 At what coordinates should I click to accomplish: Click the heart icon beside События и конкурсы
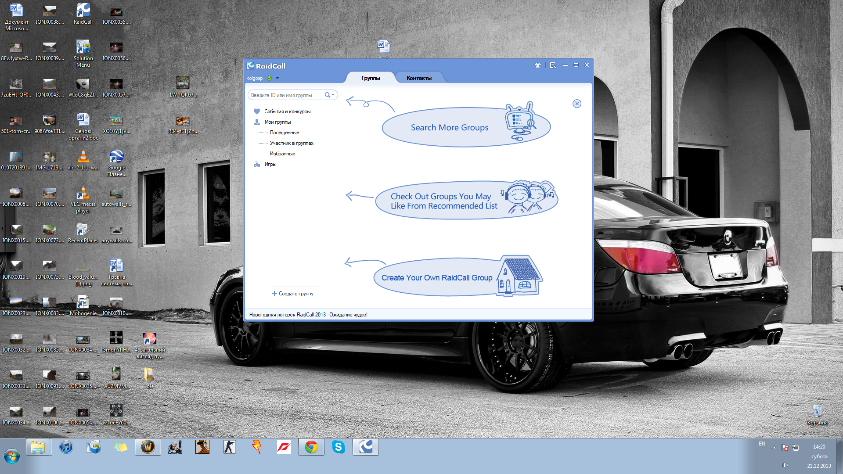click(257, 111)
